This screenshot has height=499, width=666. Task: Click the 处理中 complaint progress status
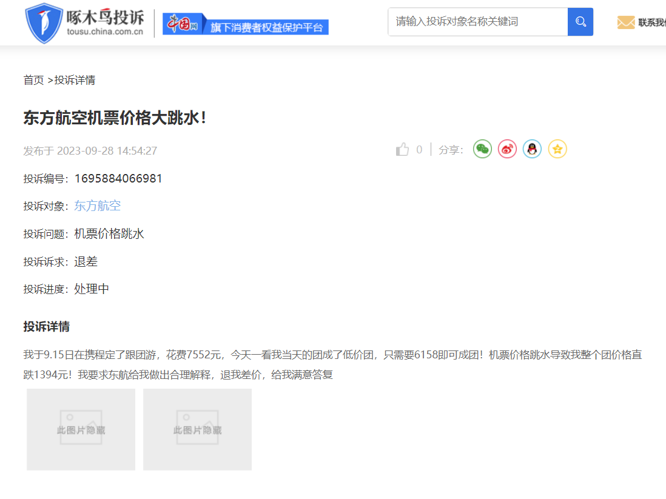coord(92,289)
